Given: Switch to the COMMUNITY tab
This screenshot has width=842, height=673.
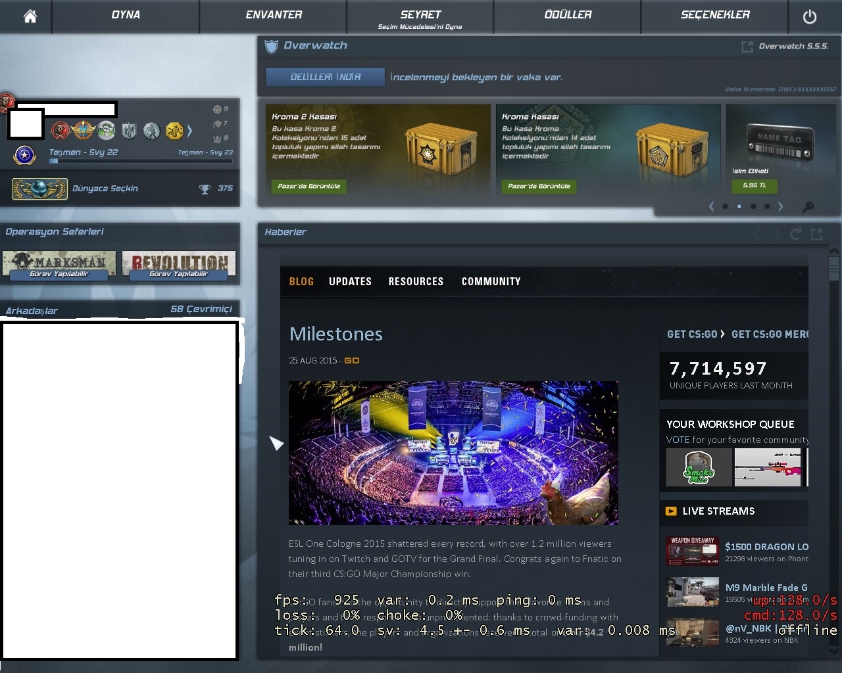Looking at the screenshot, I should click(x=491, y=281).
